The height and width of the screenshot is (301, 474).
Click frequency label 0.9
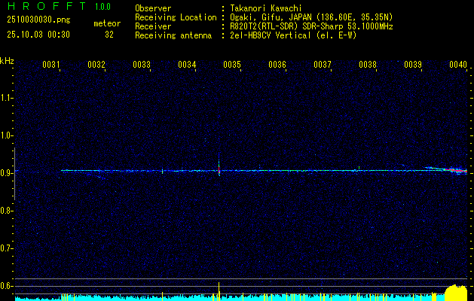point(6,173)
